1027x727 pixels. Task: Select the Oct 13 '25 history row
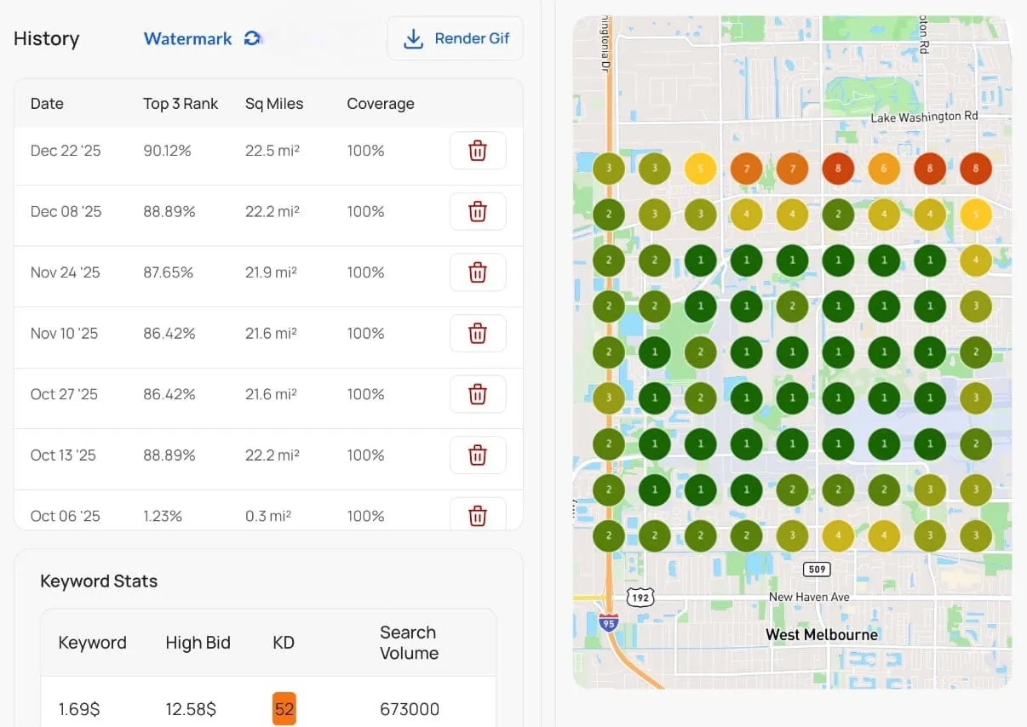(x=268, y=455)
